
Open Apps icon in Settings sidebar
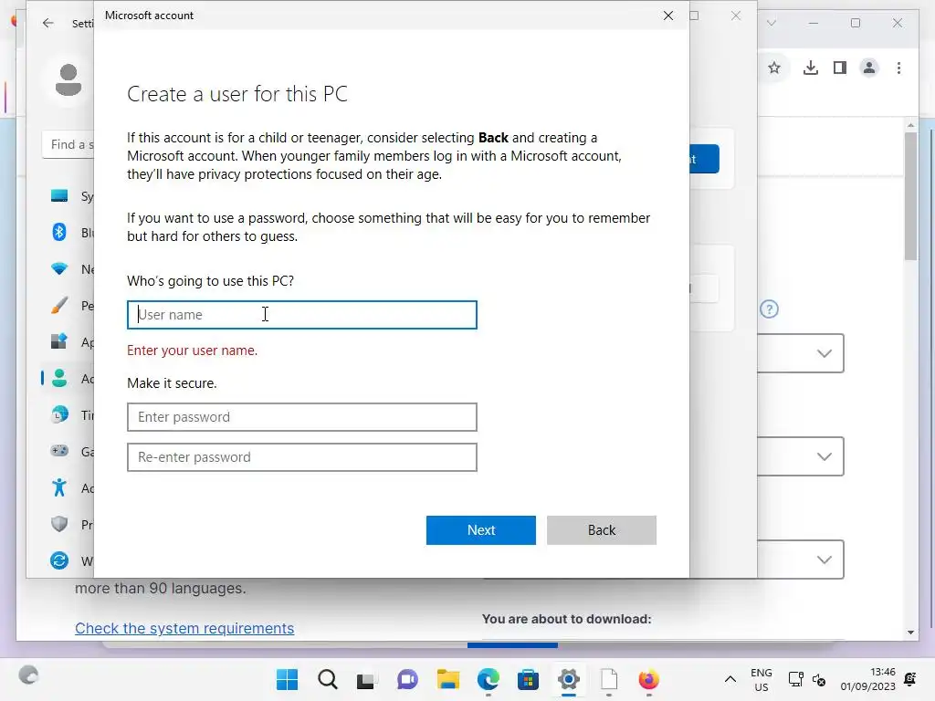tap(59, 341)
